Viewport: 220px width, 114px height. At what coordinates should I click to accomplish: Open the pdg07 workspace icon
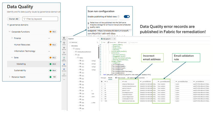tap(64, 59)
